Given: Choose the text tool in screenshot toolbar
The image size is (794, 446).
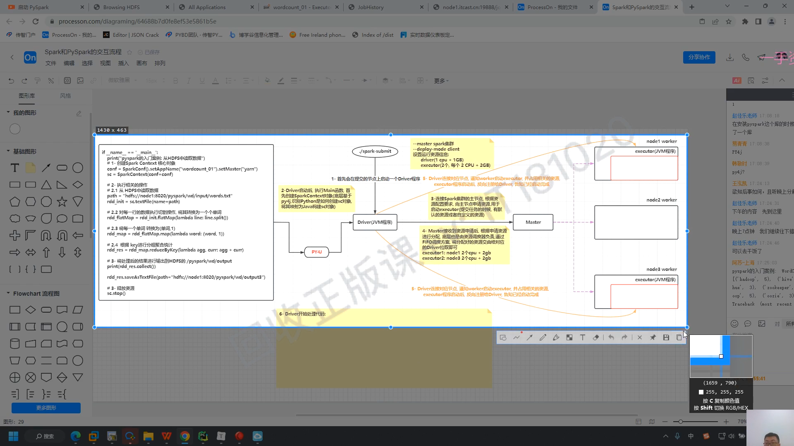Looking at the screenshot, I should (583, 337).
